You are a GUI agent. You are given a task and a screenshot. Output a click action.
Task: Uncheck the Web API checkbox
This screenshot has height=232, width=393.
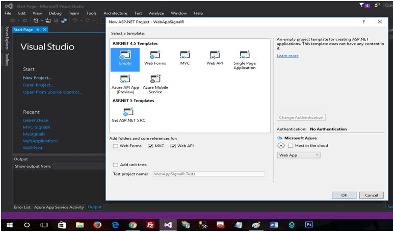coord(173,146)
